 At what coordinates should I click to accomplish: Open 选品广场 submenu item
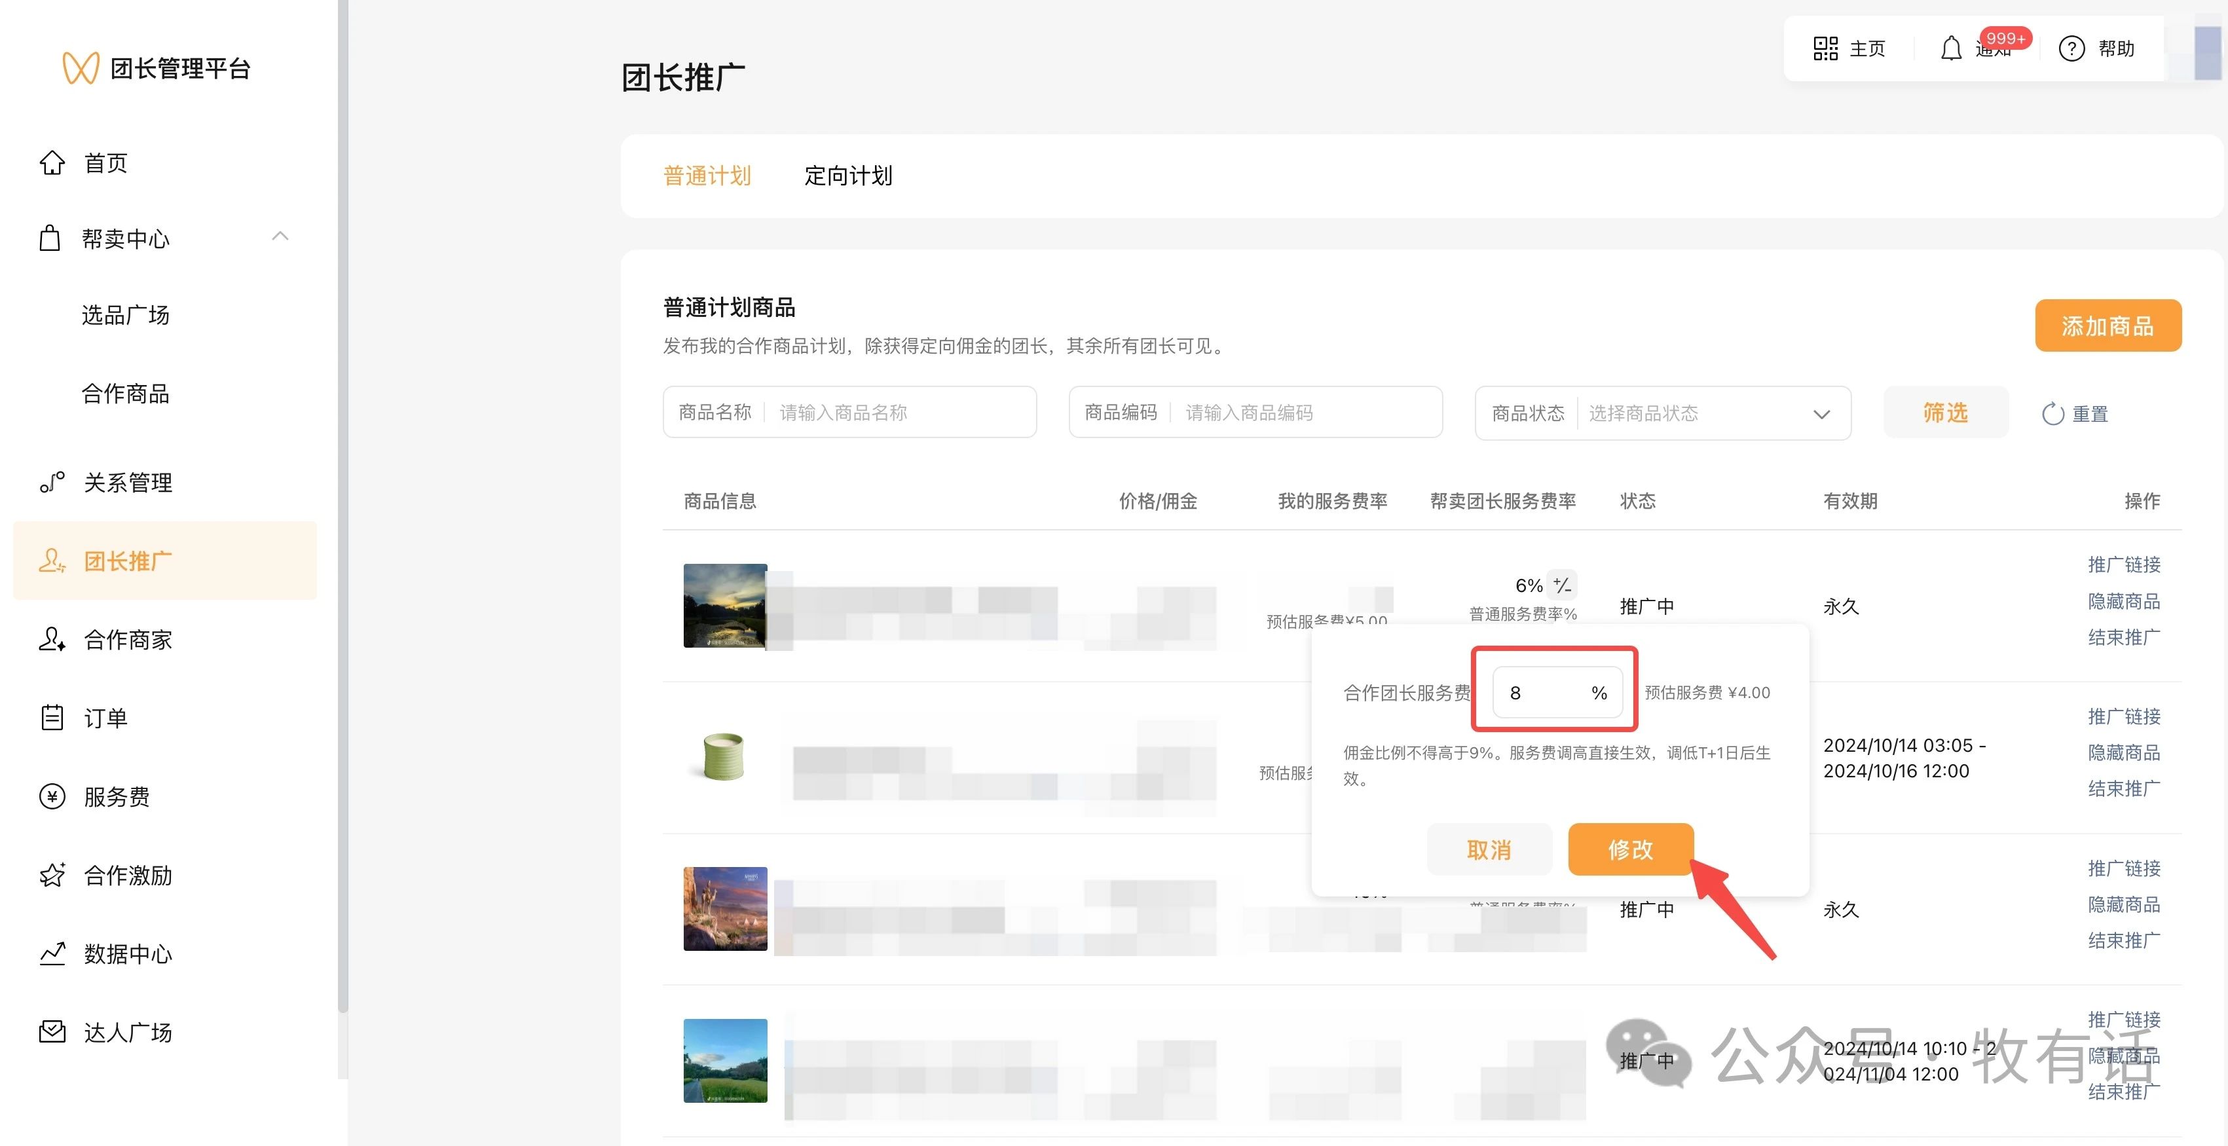coord(125,315)
